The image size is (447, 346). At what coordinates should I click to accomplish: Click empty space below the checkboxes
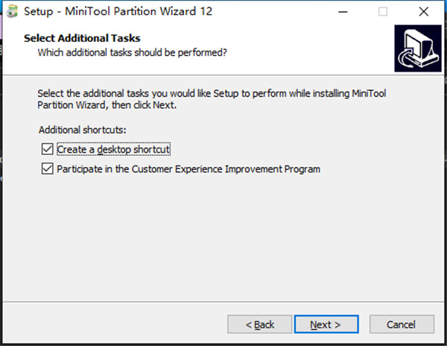[x=223, y=239]
